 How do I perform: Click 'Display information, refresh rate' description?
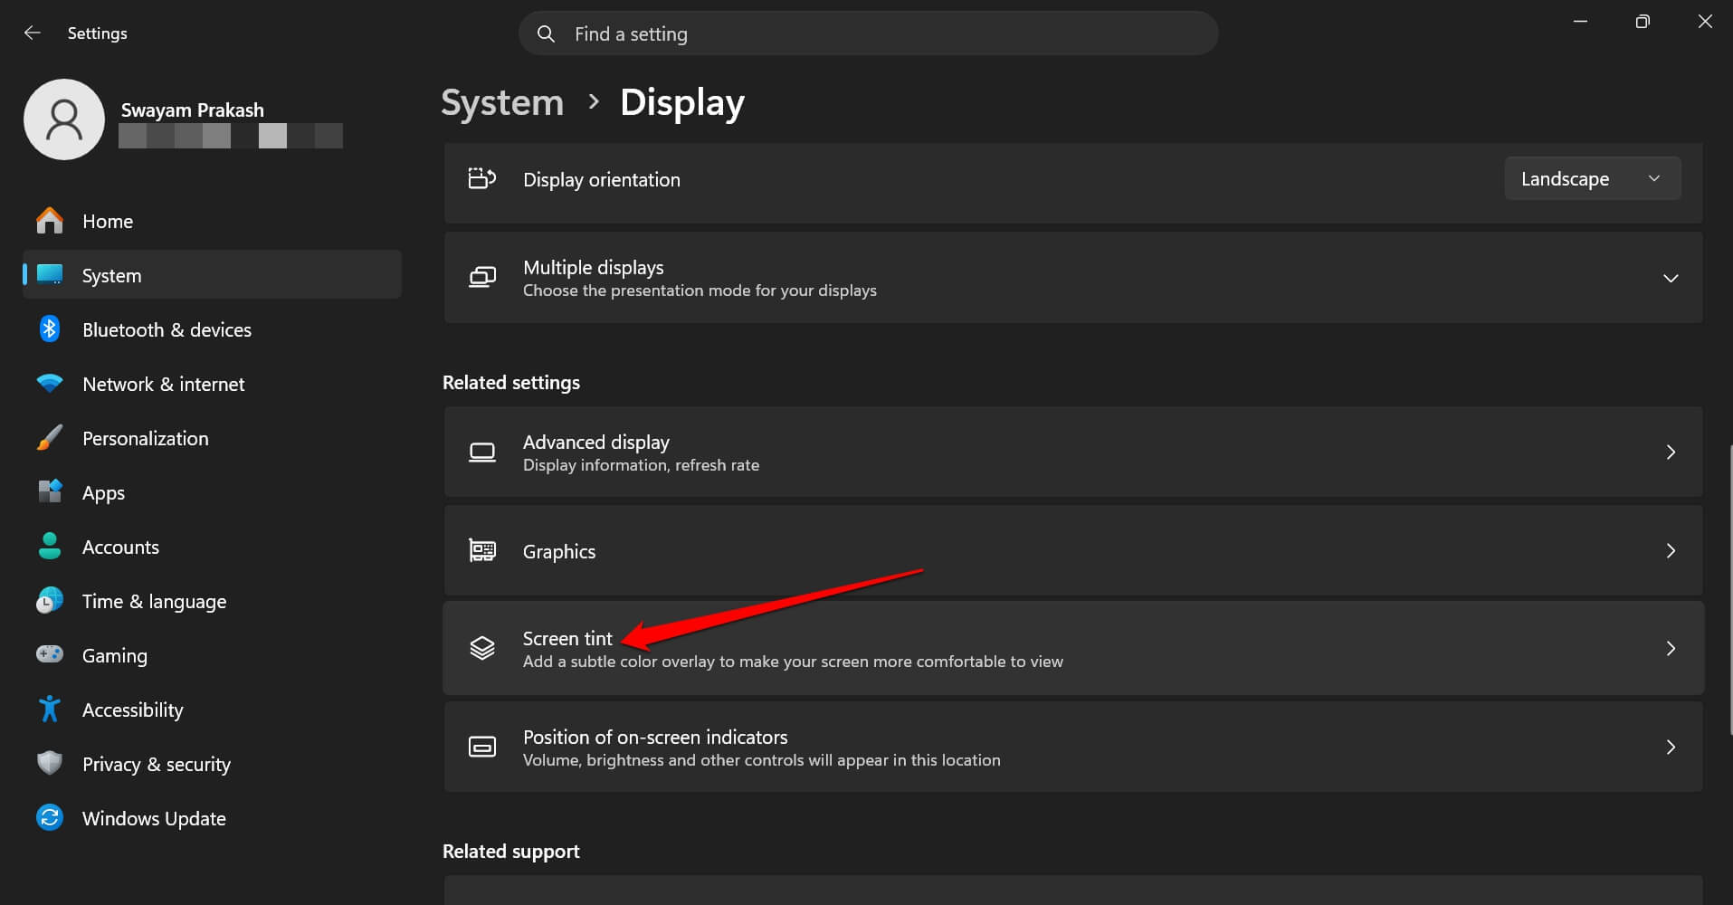[x=641, y=465]
